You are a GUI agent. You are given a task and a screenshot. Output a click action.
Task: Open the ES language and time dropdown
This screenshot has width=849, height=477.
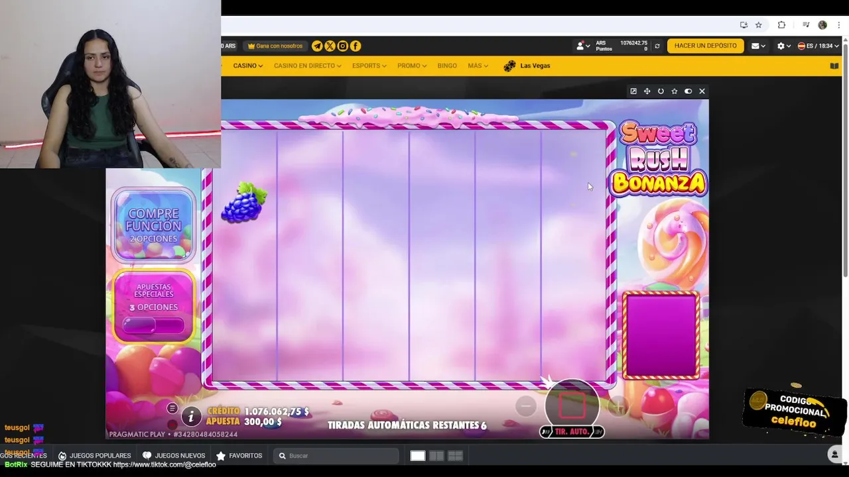click(x=818, y=46)
